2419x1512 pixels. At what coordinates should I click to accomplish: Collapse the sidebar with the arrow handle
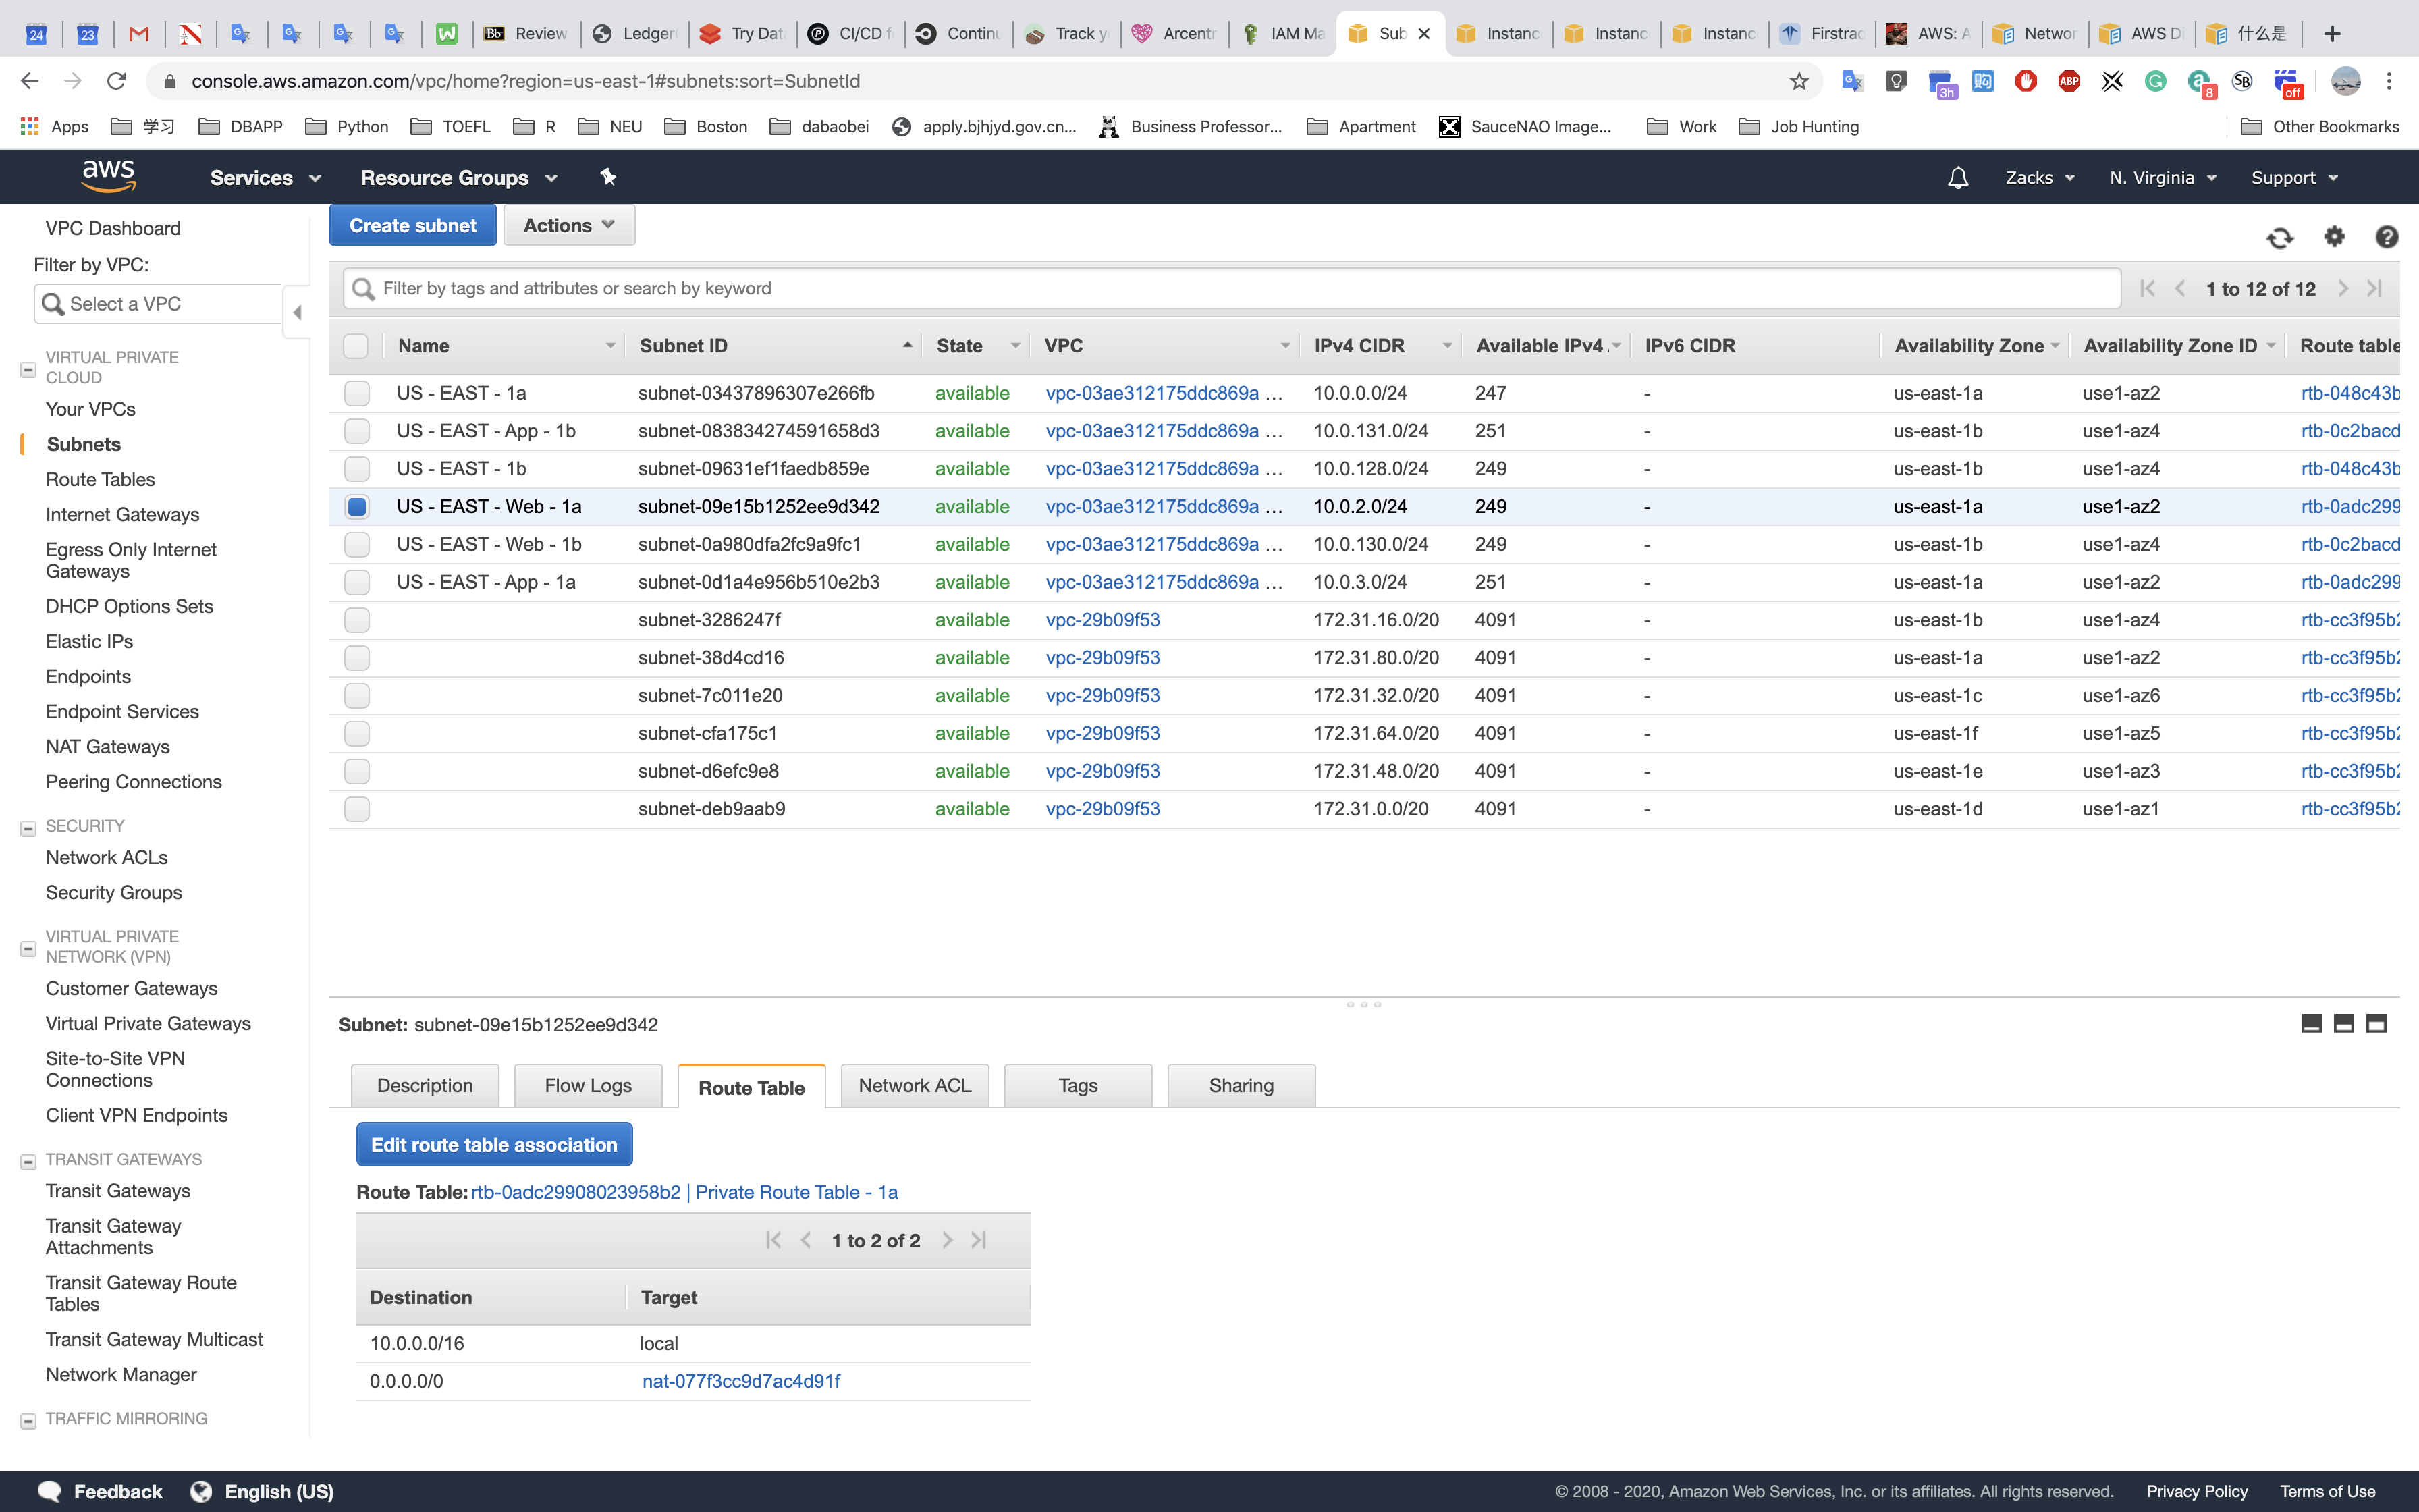[297, 312]
